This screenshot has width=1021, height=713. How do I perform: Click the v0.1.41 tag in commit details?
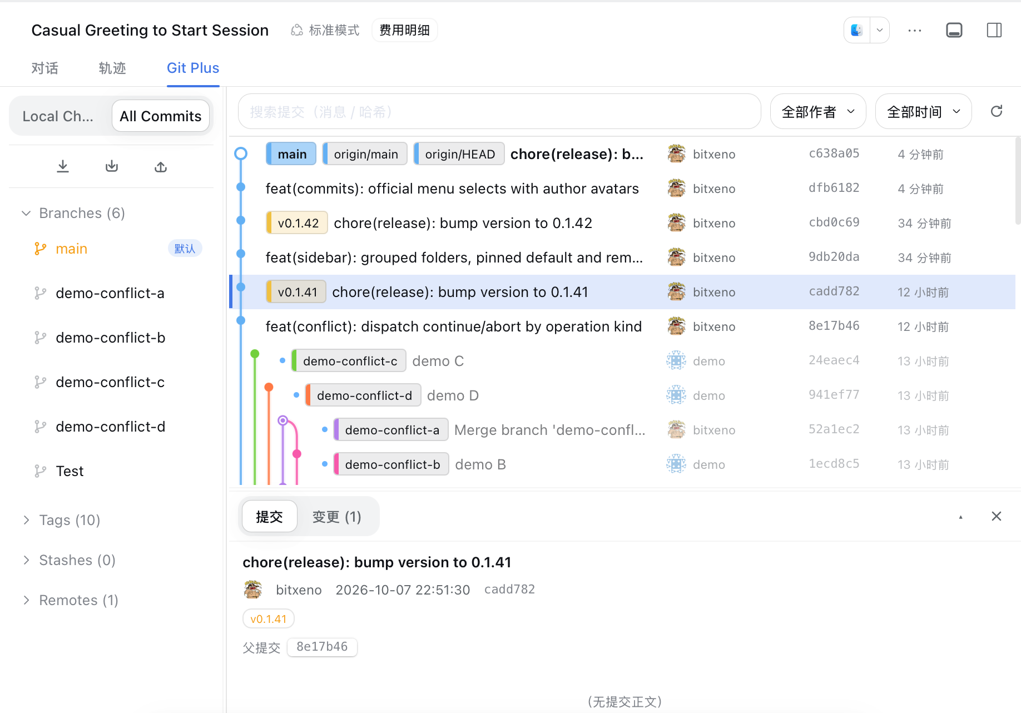point(269,618)
